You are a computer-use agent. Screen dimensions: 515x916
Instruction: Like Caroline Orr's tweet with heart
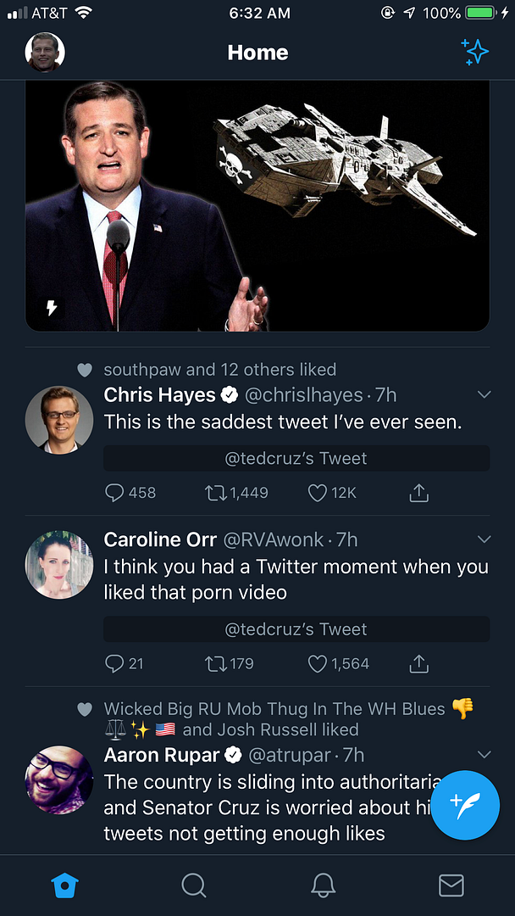pos(318,663)
